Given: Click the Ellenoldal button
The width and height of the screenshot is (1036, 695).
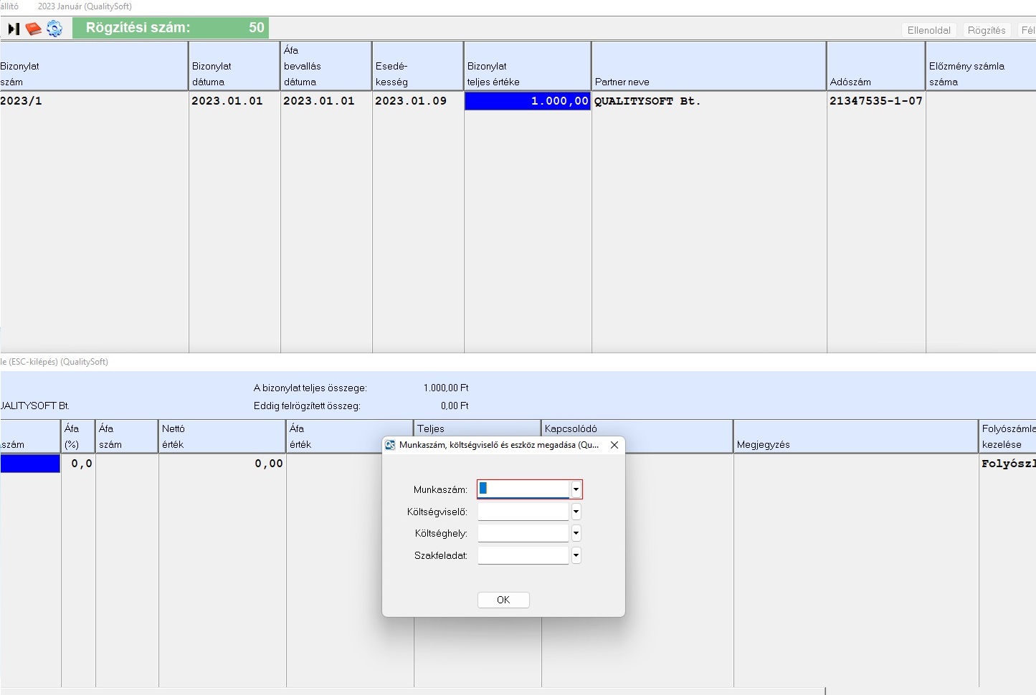Looking at the screenshot, I should (928, 30).
